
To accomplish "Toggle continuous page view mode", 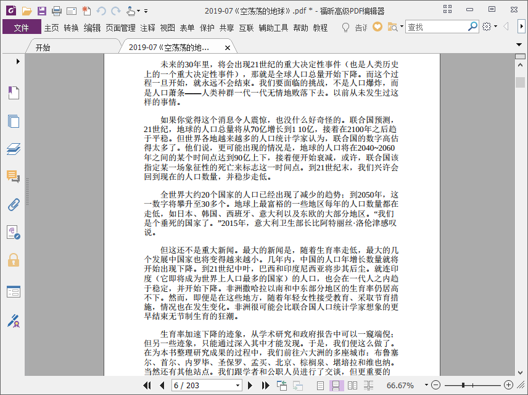I will 336,385.
